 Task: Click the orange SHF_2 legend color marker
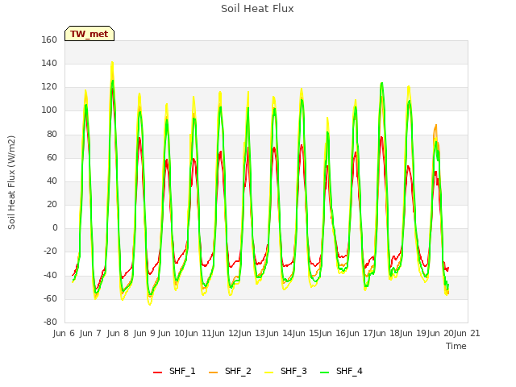tap(213, 372)
